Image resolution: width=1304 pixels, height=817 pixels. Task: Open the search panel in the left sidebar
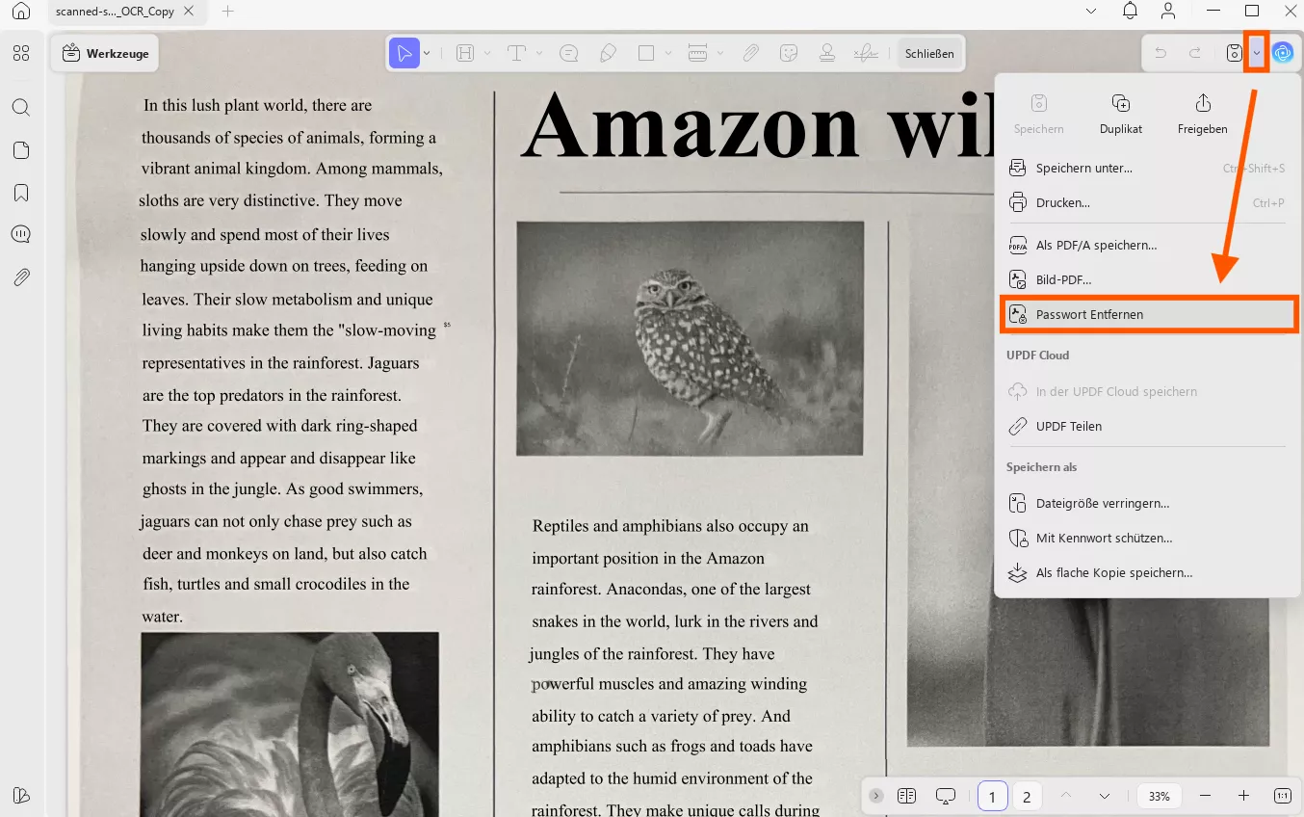pyautogui.click(x=21, y=107)
